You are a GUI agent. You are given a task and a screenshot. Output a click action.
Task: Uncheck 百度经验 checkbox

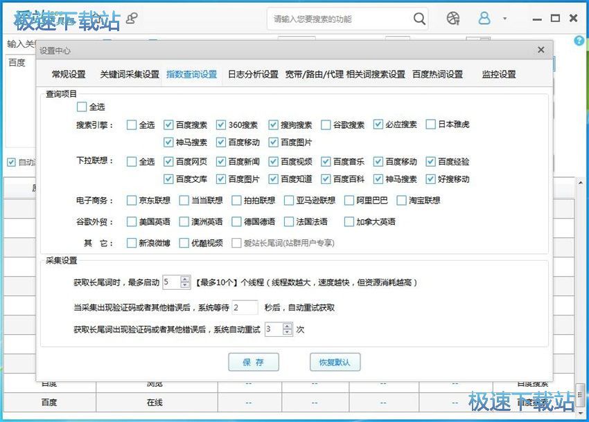tap(430, 162)
